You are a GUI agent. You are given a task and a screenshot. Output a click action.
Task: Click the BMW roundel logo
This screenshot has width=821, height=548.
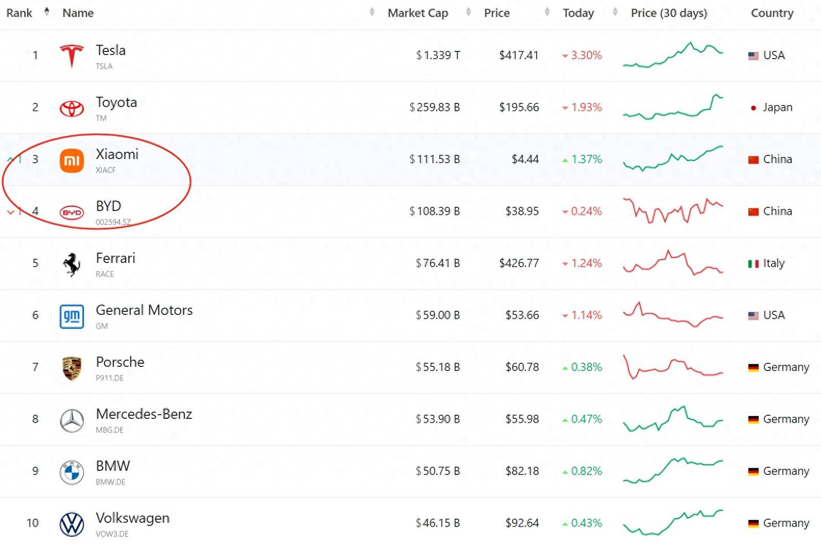72,472
